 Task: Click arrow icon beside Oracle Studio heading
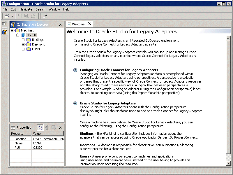[75, 103]
